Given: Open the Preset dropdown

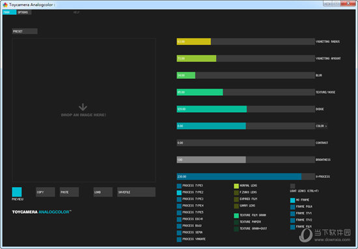Looking at the screenshot, I should [25, 31].
